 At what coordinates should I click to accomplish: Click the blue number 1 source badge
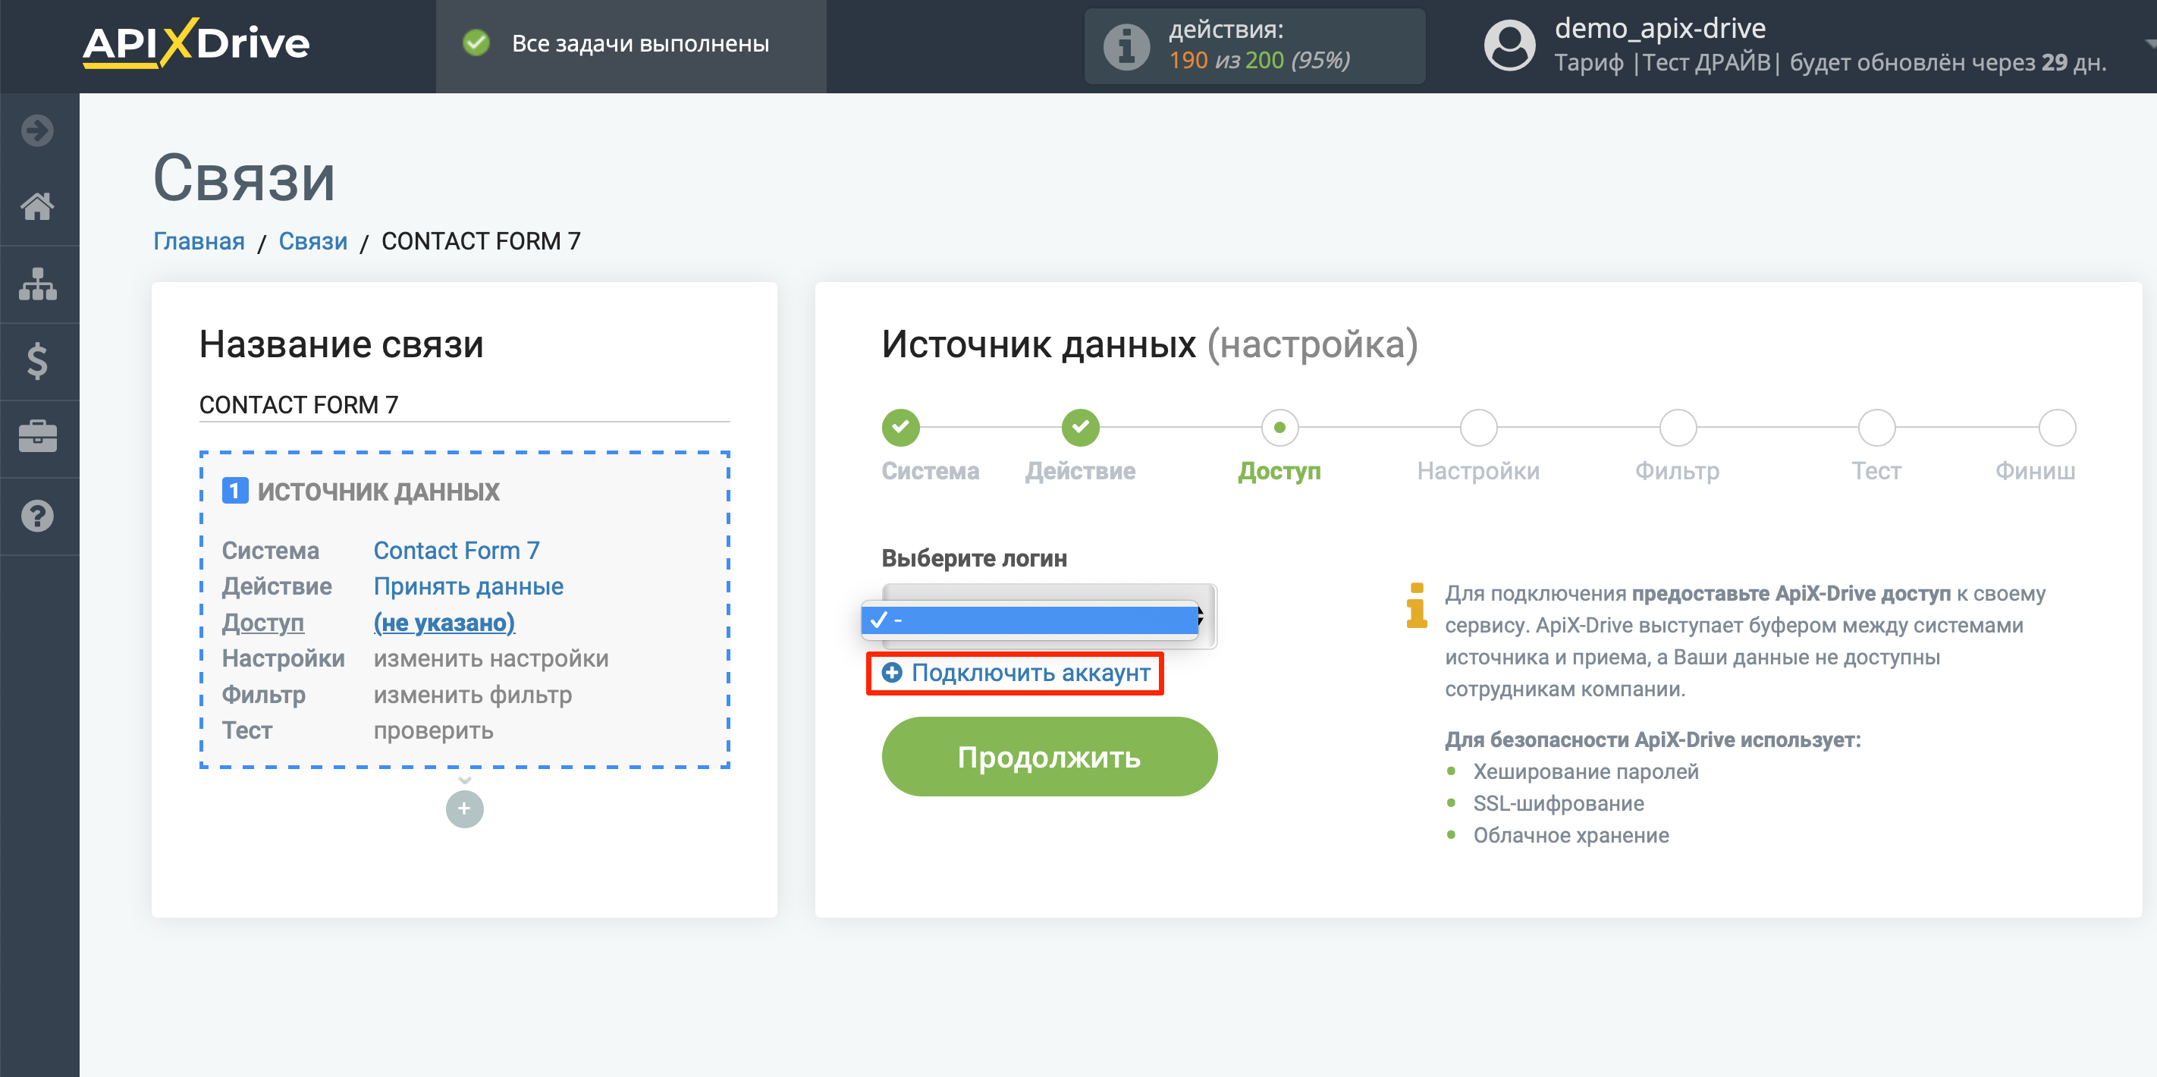(234, 491)
